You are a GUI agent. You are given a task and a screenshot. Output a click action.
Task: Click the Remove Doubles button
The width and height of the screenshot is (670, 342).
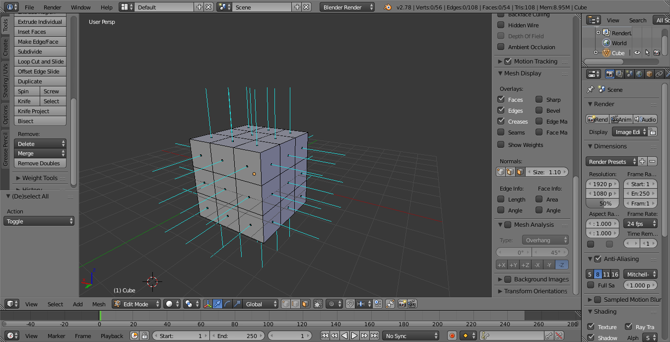pos(40,163)
